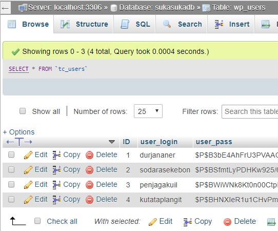This screenshot has width=278, height=231.
Task: Click the Copy icon for penjagakuil row
Action: point(56,185)
